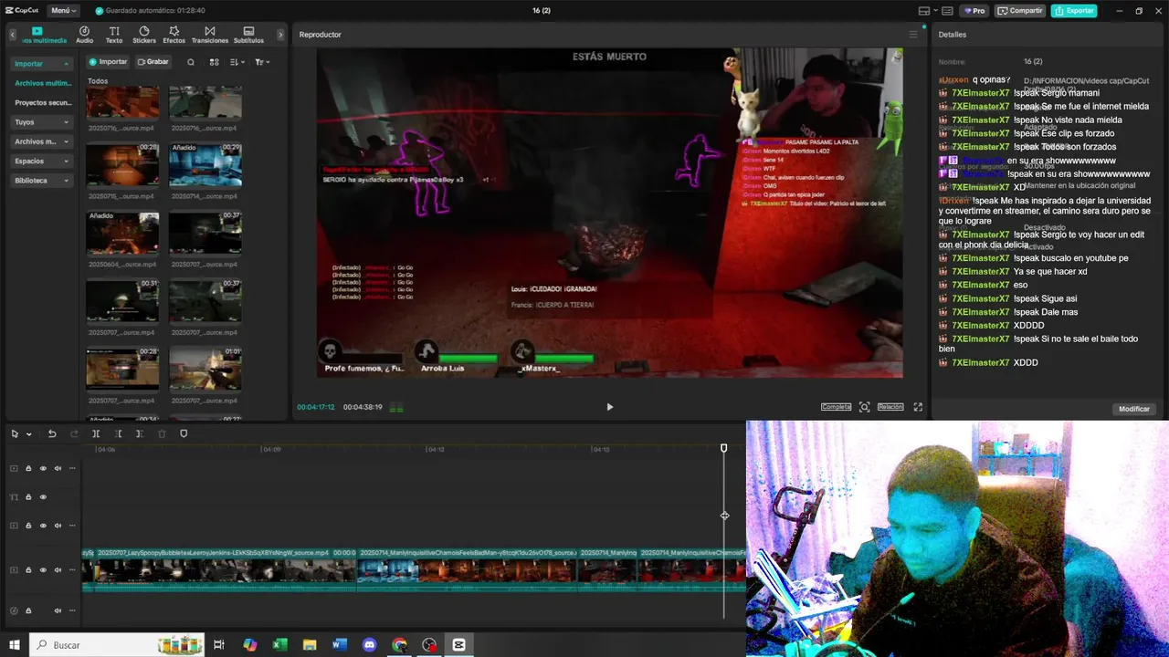Expand the Tuyos sidebar section
This screenshot has height=657, width=1169.
42,122
